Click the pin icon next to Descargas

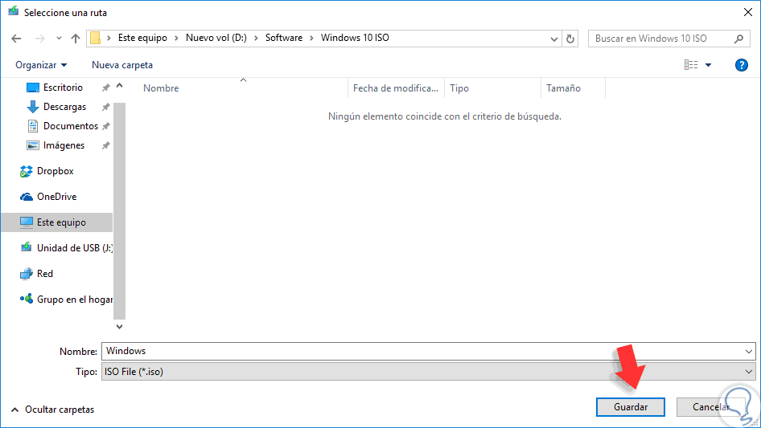tap(105, 107)
